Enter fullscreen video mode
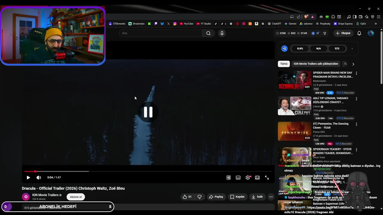 pos(267,177)
